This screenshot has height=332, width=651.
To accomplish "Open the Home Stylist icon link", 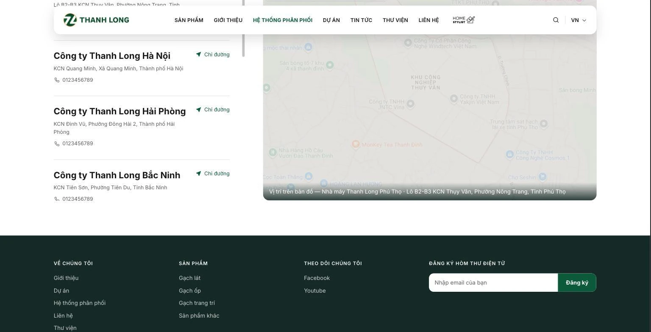I will point(464,20).
